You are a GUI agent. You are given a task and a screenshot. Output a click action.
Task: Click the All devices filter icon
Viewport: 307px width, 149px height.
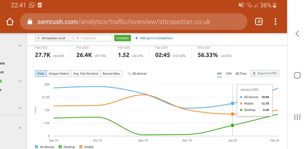click(x=129, y=73)
